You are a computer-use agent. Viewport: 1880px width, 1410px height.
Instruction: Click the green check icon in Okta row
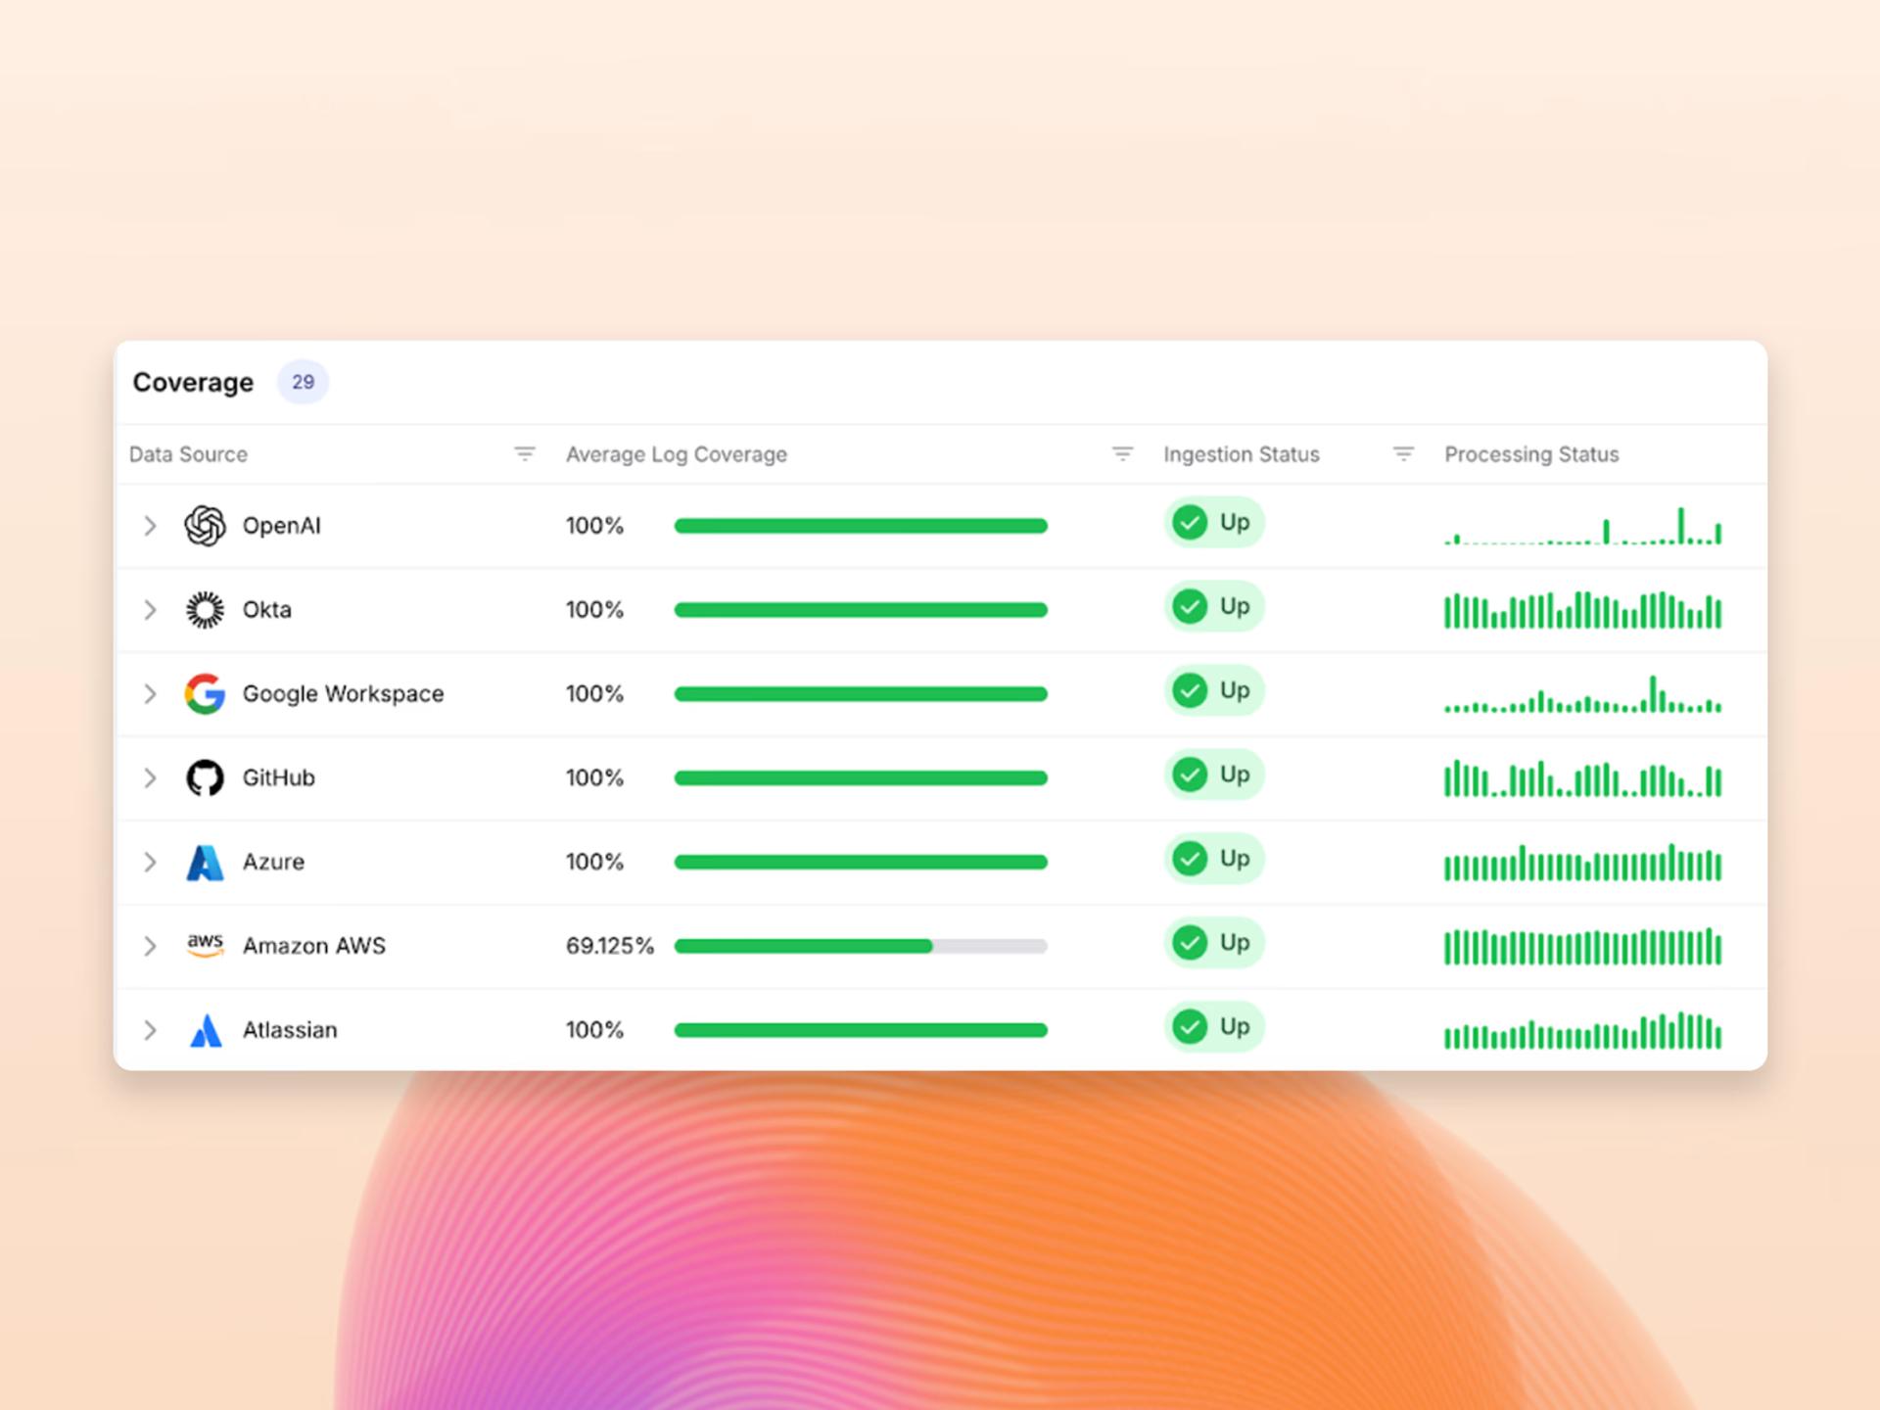[x=1190, y=607]
